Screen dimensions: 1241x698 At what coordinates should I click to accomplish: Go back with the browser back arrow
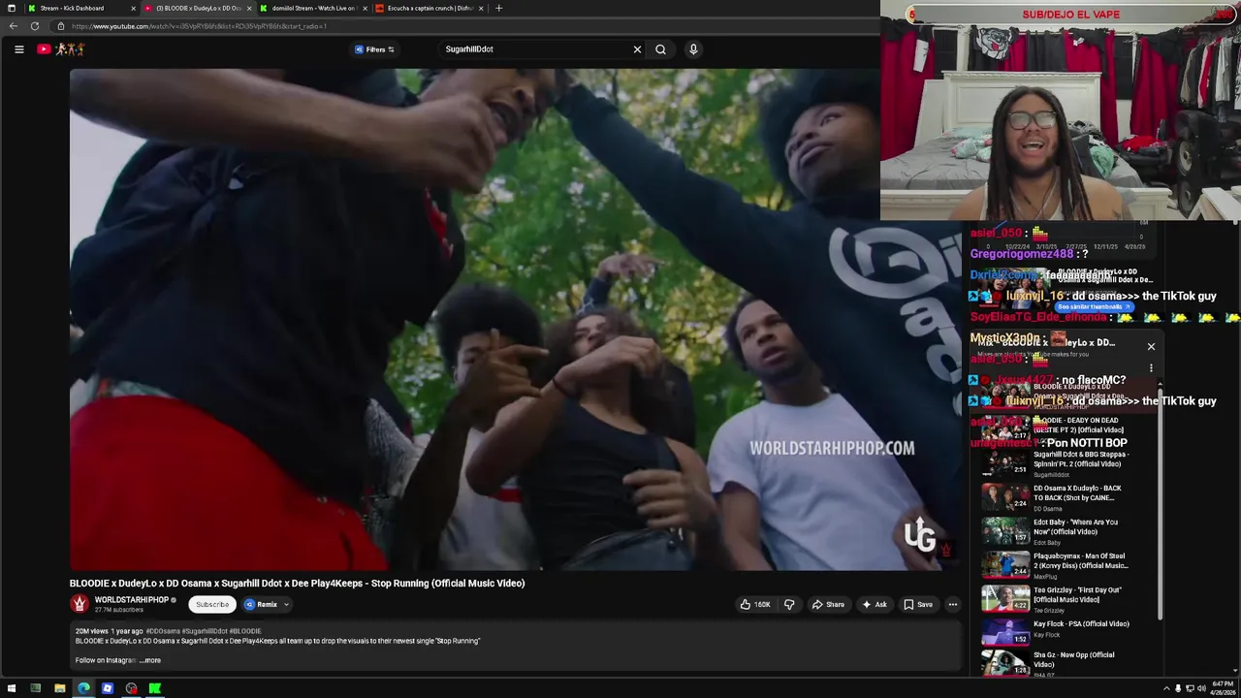click(x=14, y=26)
